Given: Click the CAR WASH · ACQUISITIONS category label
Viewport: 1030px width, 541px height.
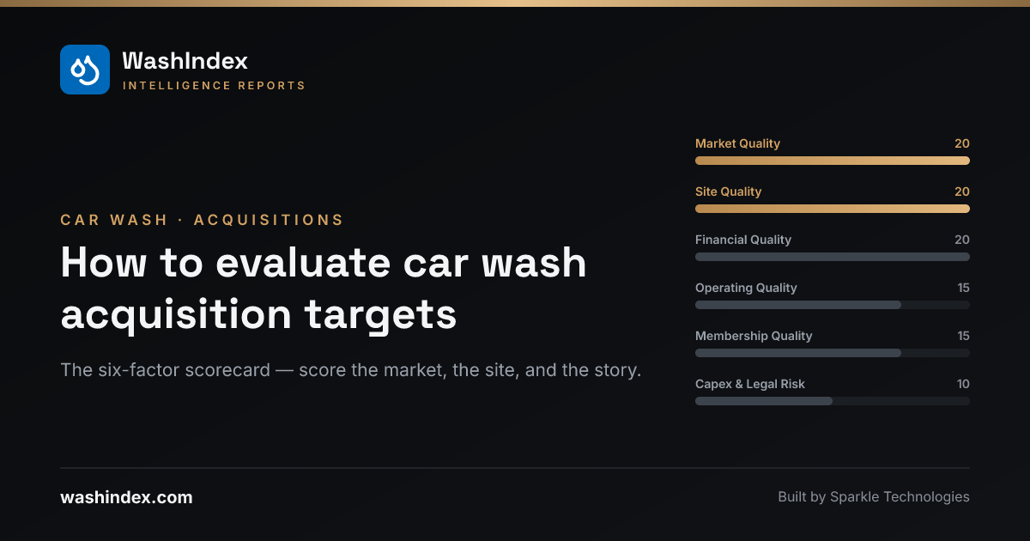Looking at the screenshot, I should click(x=202, y=220).
